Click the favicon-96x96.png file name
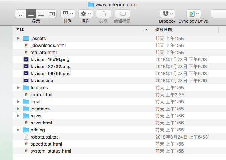This screenshot has height=160, width=226. click(51, 74)
